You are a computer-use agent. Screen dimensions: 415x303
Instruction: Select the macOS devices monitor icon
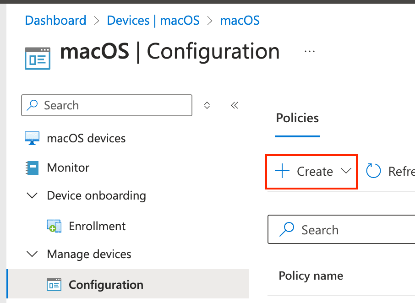click(31, 138)
